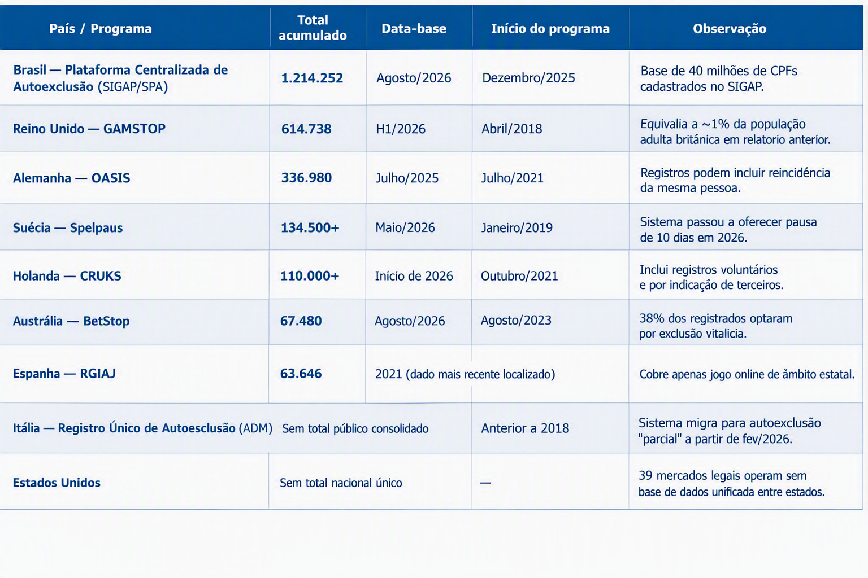Click the total value 1.214.252

pyautogui.click(x=312, y=78)
